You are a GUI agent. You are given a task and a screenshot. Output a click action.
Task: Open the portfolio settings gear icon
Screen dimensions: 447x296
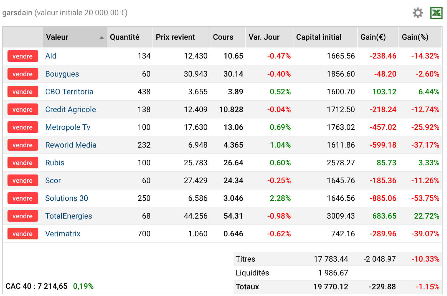click(418, 13)
